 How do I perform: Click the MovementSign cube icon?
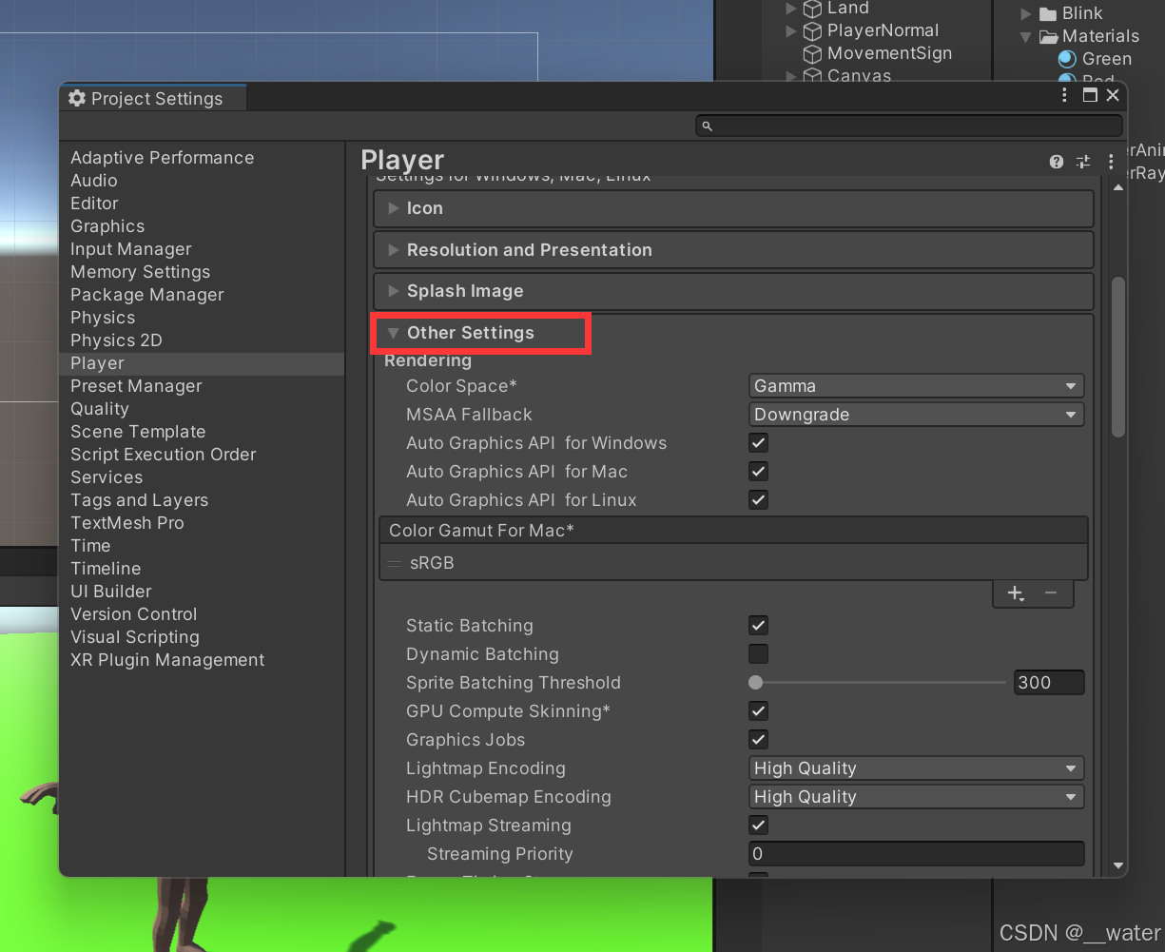(x=812, y=54)
